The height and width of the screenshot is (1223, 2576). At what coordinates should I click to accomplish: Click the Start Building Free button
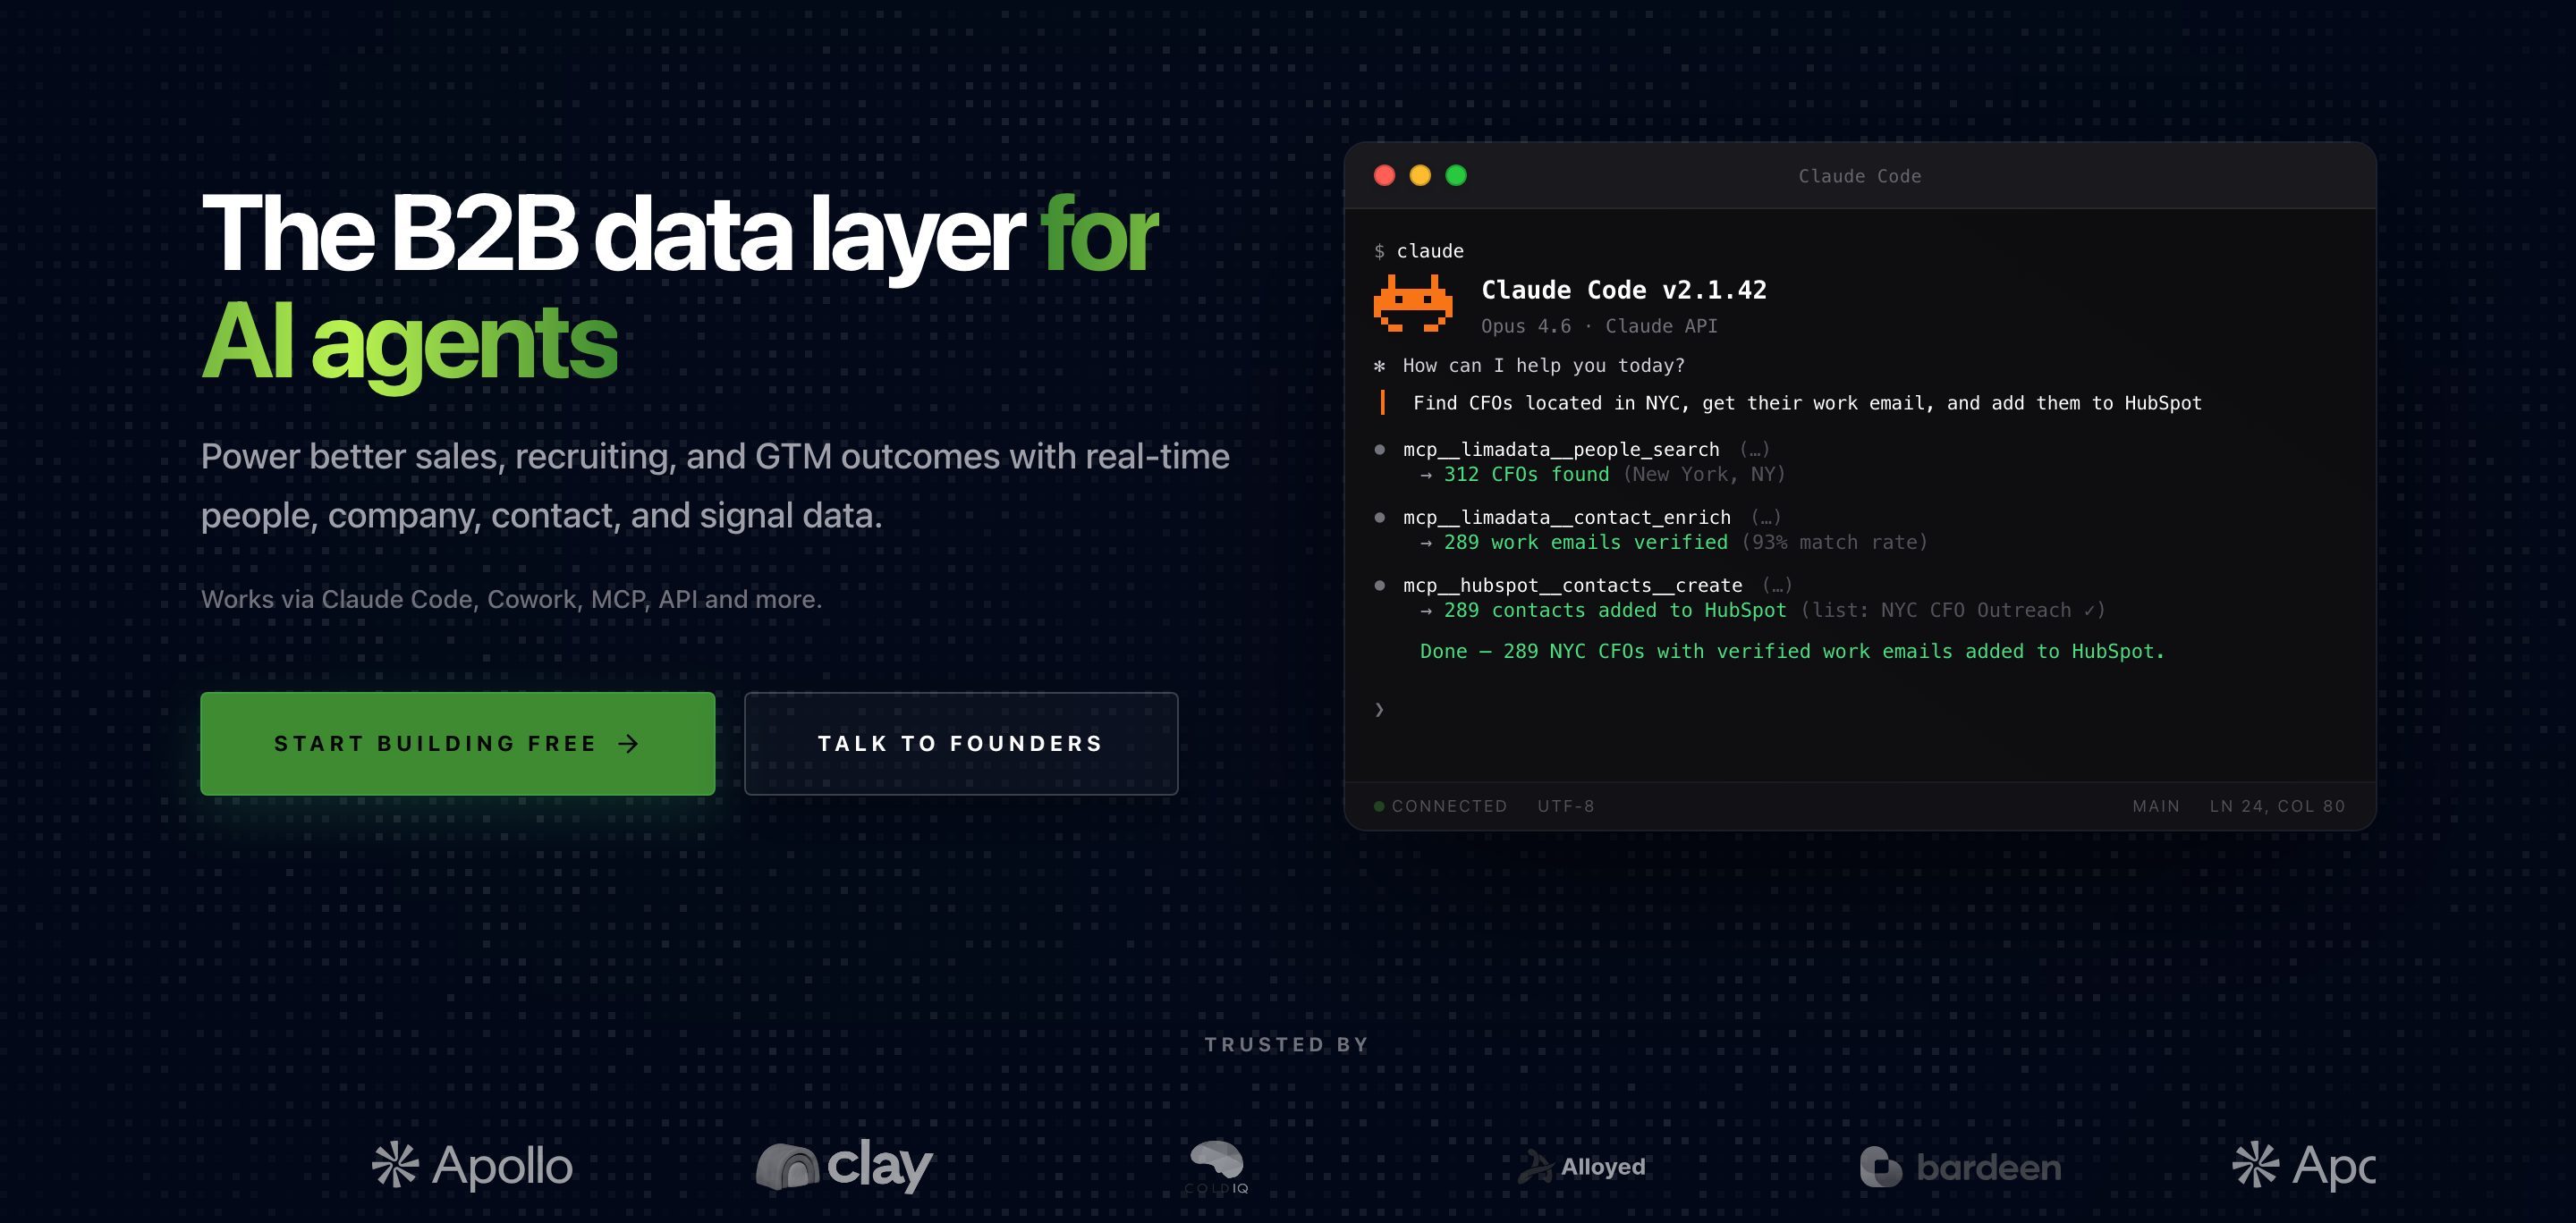coord(457,744)
